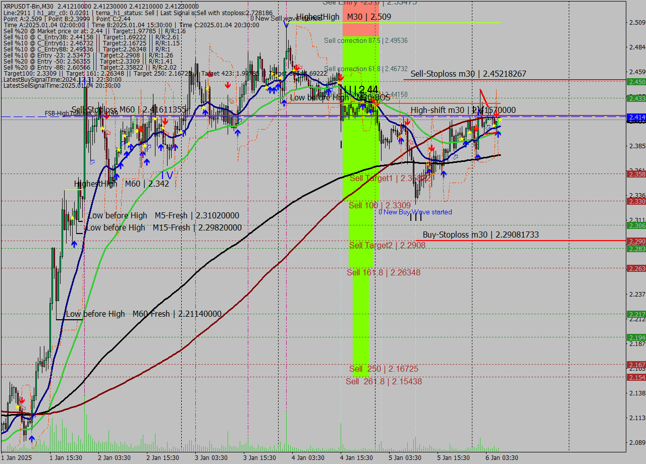
Task: Click the green 2.450 price axis tag
Action: click(x=636, y=82)
